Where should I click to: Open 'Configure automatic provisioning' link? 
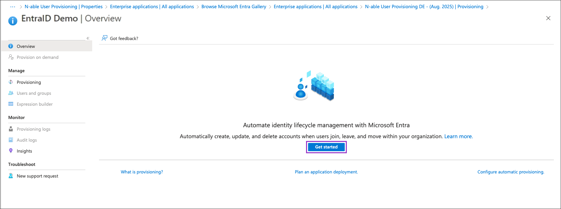[511, 172]
